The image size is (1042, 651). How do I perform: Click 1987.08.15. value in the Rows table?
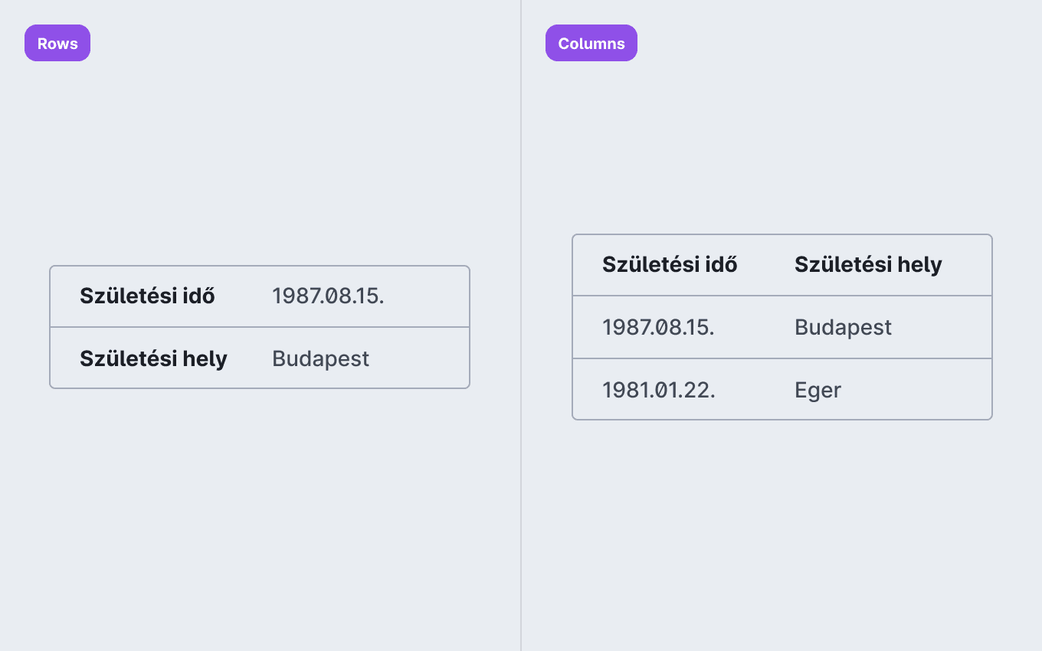point(328,296)
